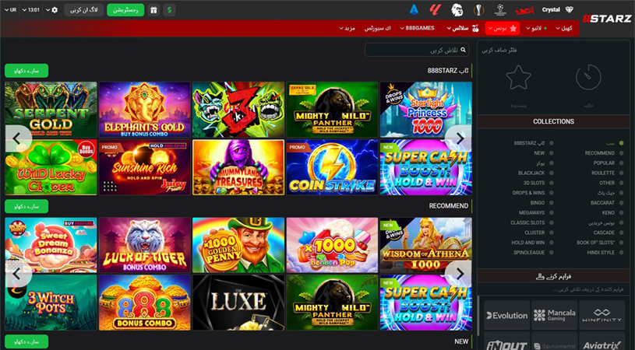Select the MEGAWAYS collection radio button
Screen dimensions: 635x350
pyautogui.click(x=551, y=212)
